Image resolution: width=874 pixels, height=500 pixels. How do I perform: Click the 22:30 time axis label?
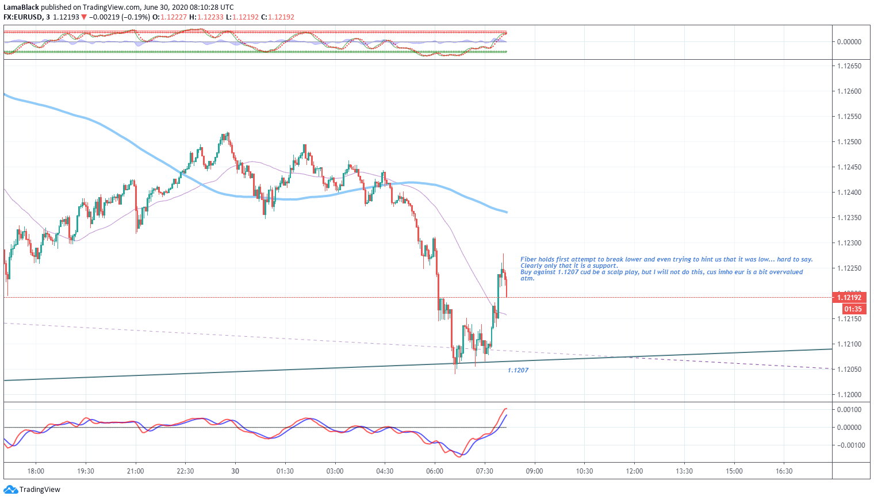(x=185, y=471)
